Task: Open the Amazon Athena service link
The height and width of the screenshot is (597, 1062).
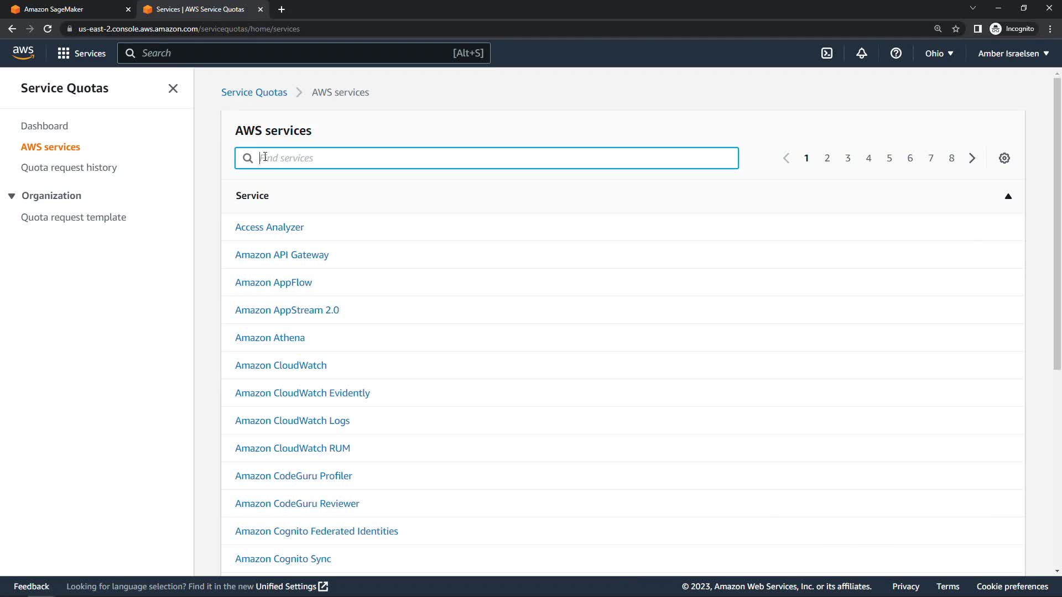Action: [x=269, y=338]
